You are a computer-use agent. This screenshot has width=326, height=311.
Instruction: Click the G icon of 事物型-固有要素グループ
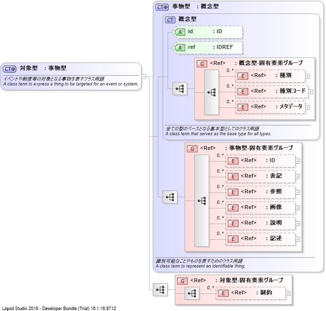(192, 149)
